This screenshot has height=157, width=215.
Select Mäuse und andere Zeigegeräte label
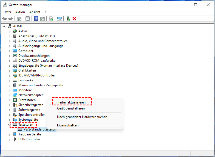(41, 85)
